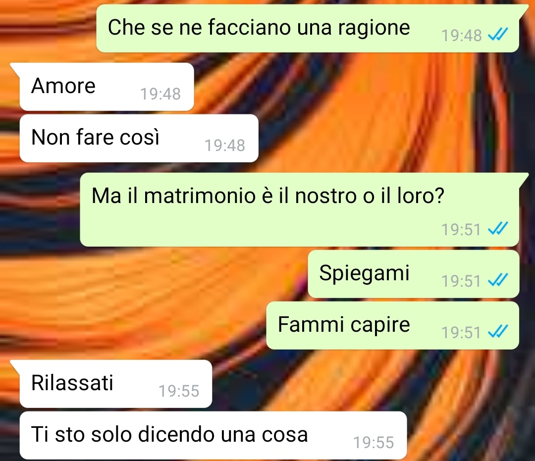Tap the 19:48 timestamp on the 'Amore' message

point(160,94)
